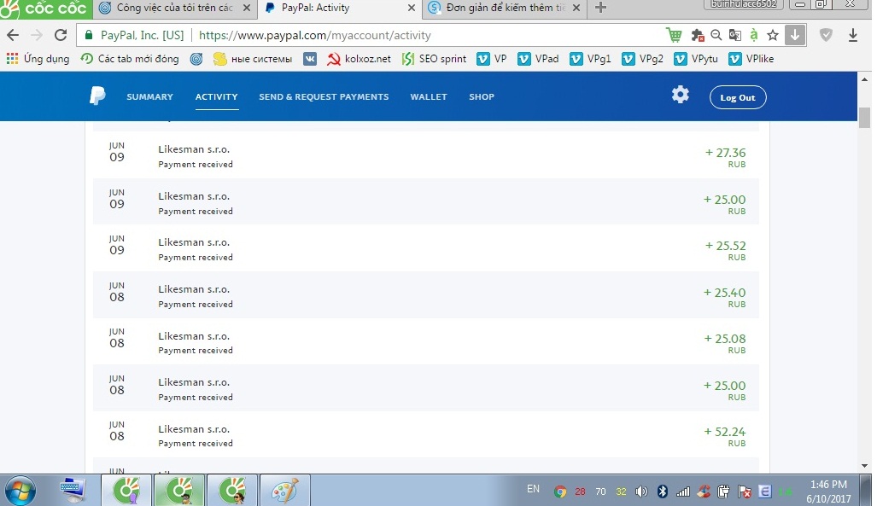This screenshot has height=506, width=877.
Task: Open the Paint app in taskbar
Action: [285, 491]
